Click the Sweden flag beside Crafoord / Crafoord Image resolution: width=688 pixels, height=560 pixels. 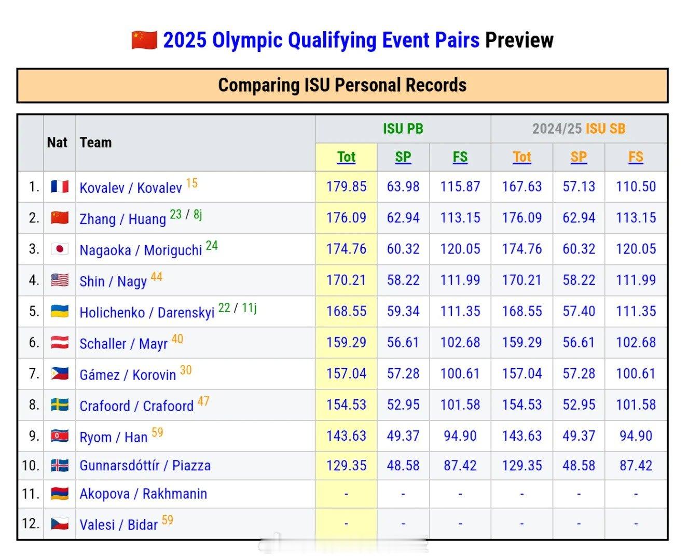tap(60, 404)
